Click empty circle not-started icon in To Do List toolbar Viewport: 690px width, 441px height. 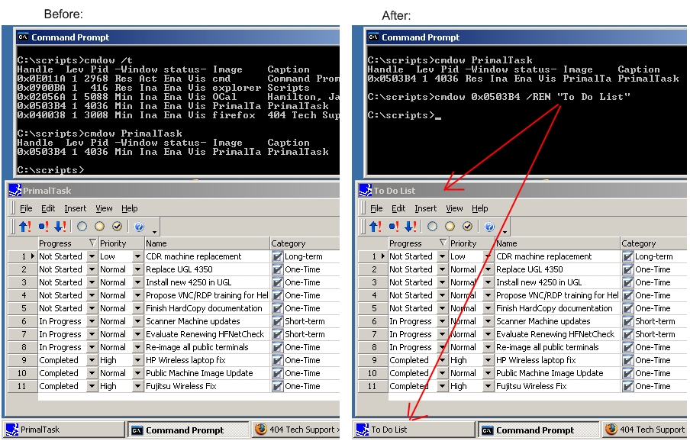coord(432,227)
